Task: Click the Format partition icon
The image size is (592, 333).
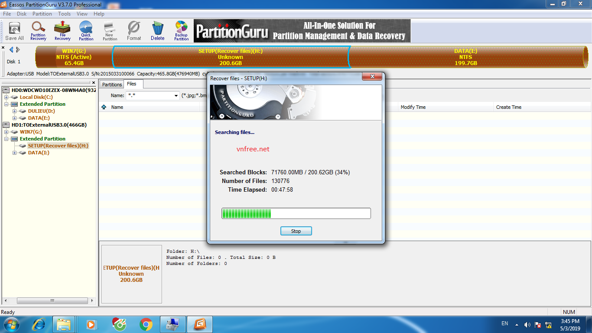Action: tap(134, 31)
